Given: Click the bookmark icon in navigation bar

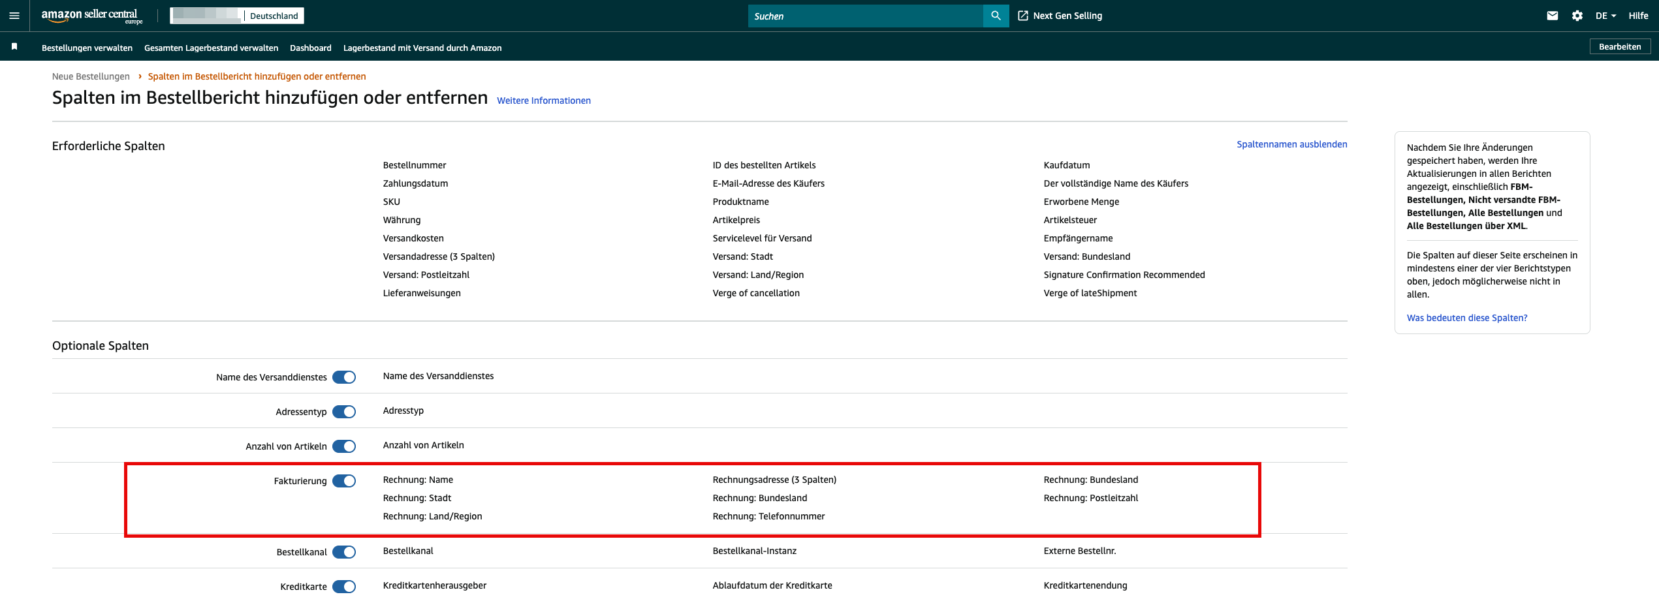Looking at the screenshot, I should (x=14, y=47).
